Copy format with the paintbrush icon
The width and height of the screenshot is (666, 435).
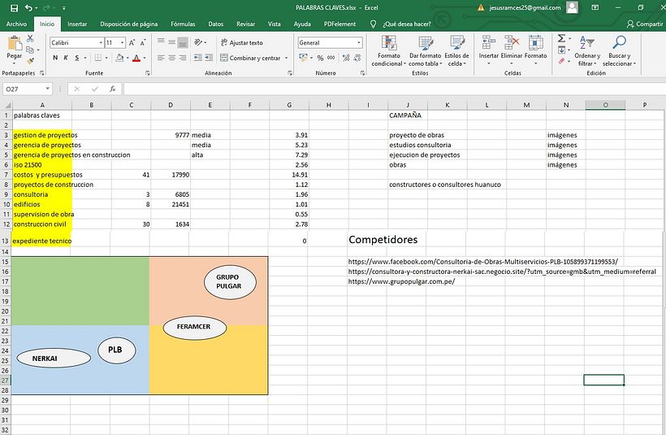(30, 61)
